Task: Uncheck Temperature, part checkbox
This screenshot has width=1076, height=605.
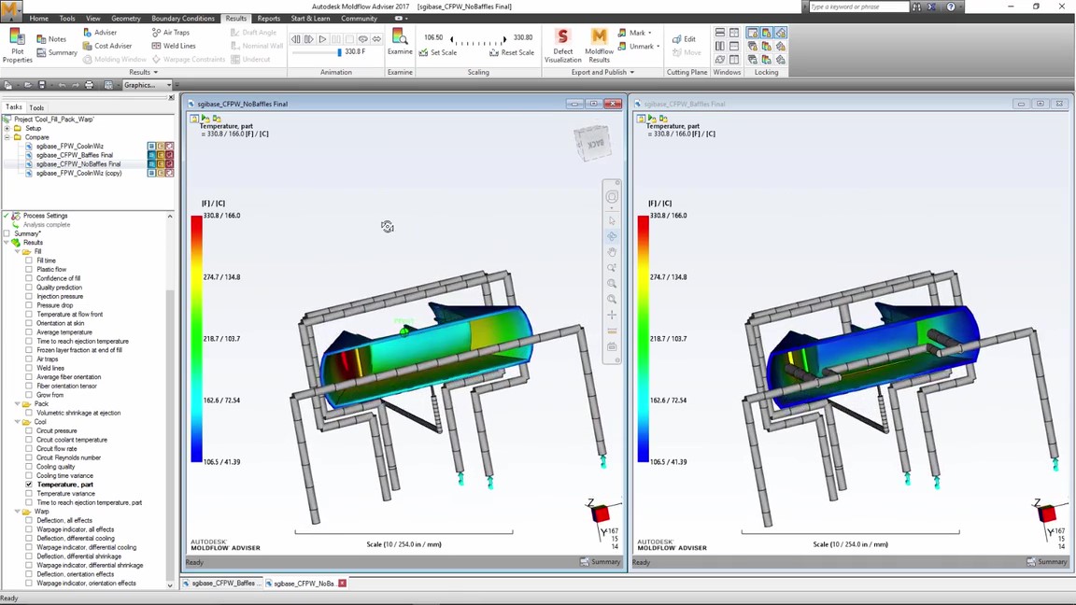Action: pos(29,485)
